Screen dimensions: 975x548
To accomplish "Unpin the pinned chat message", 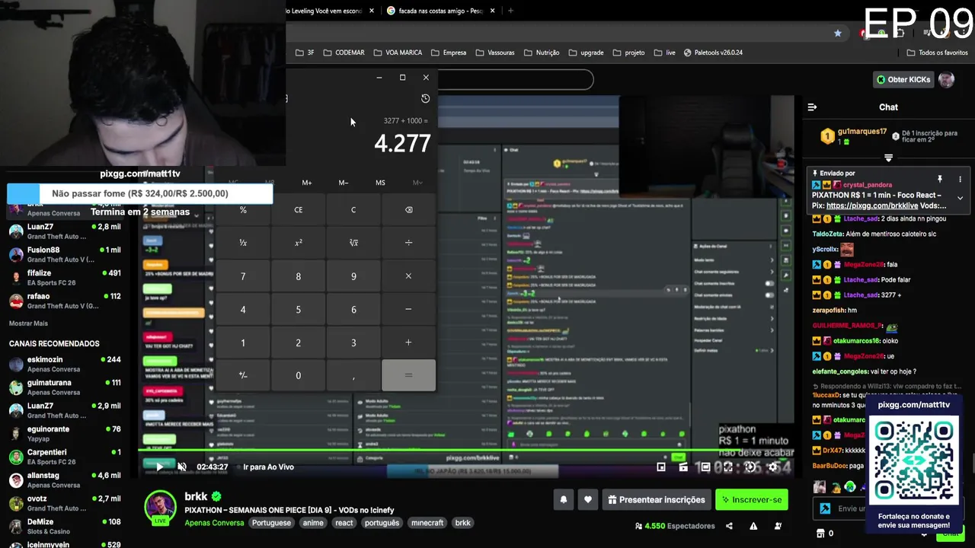I will tap(939, 179).
